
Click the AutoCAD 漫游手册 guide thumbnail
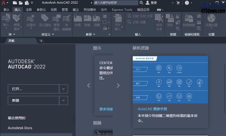[x=170, y=80]
